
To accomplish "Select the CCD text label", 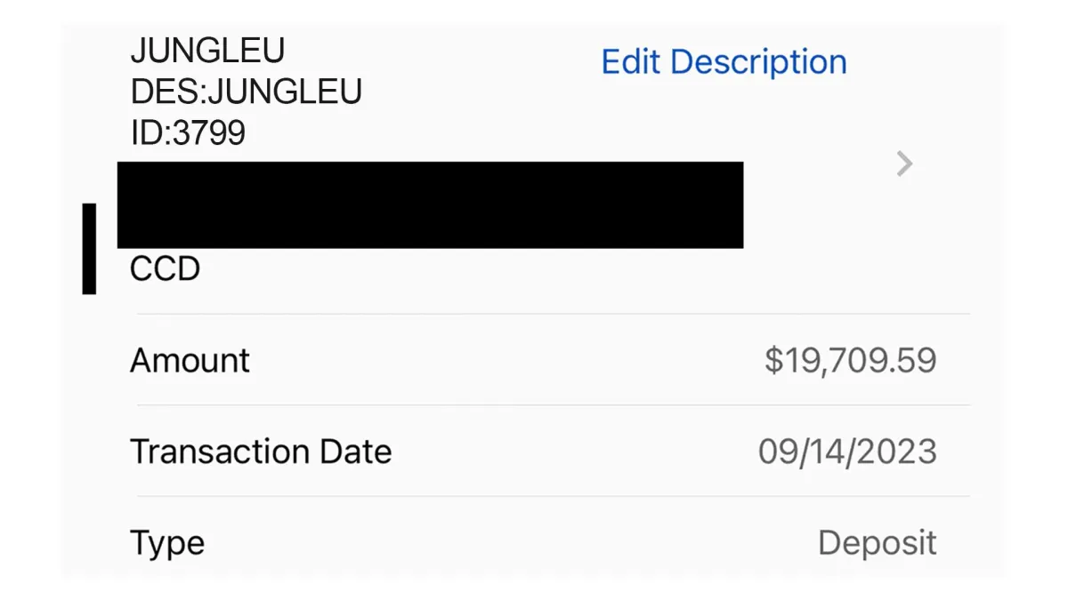I will (165, 268).
